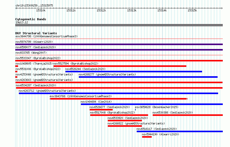Click the nsv1069805 Thareja2015 label
This screenshot has width=230, height=147.
pyautogui.click(x=34, y=64)
